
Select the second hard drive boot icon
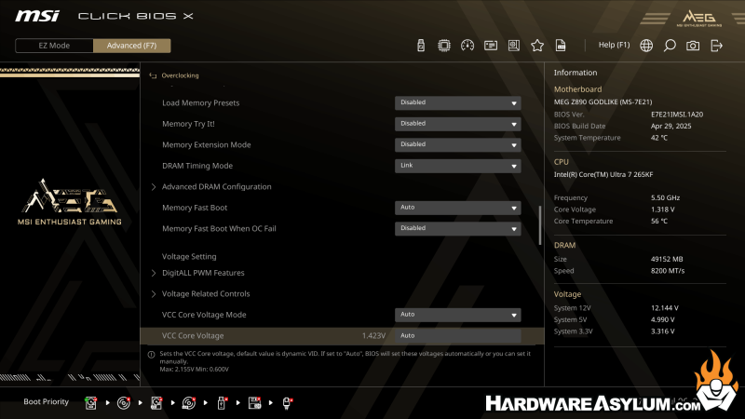pos(156,403)
